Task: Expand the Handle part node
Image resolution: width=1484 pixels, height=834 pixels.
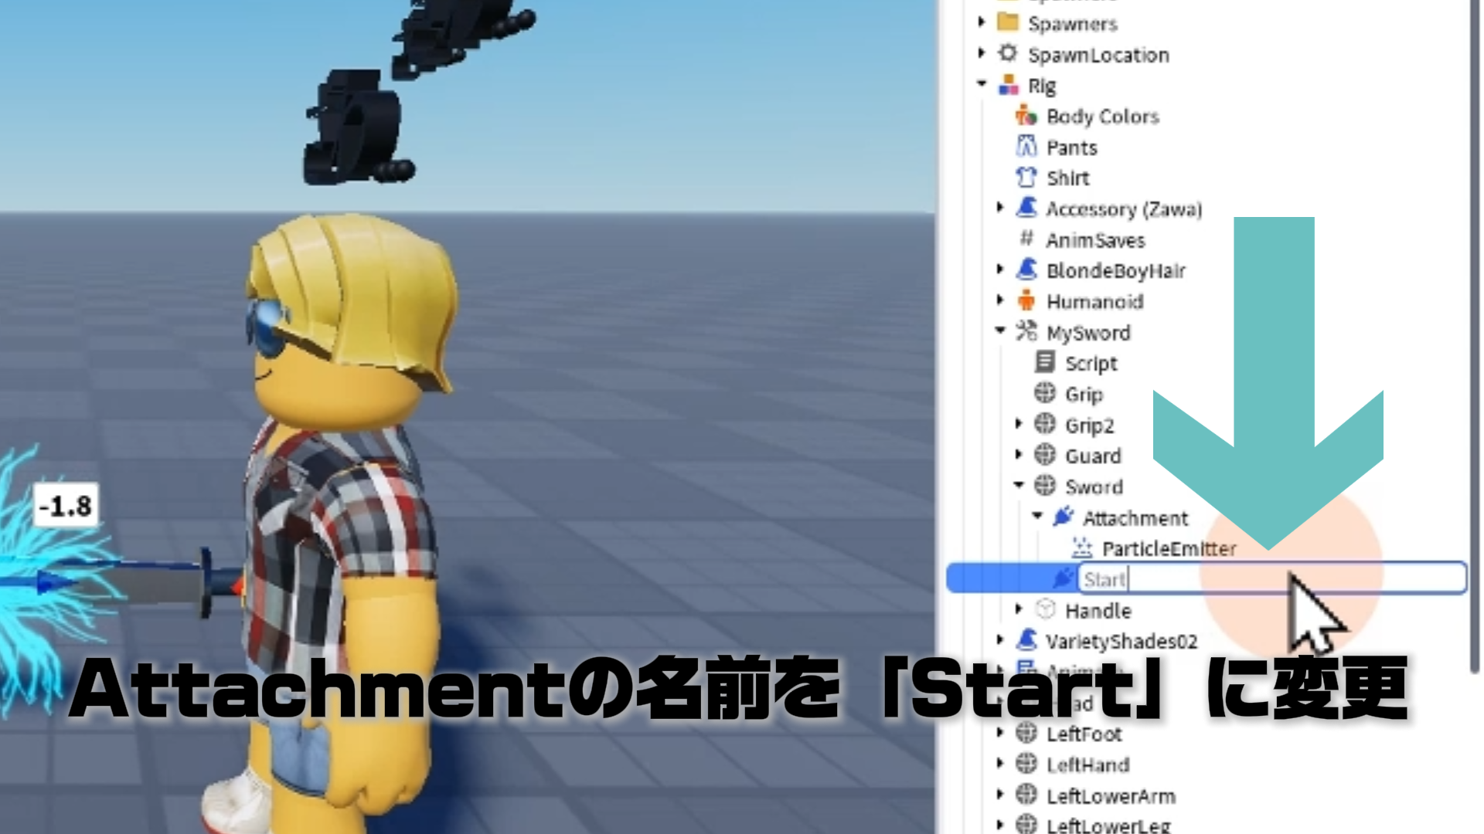Action: (x=1019, y=609)
